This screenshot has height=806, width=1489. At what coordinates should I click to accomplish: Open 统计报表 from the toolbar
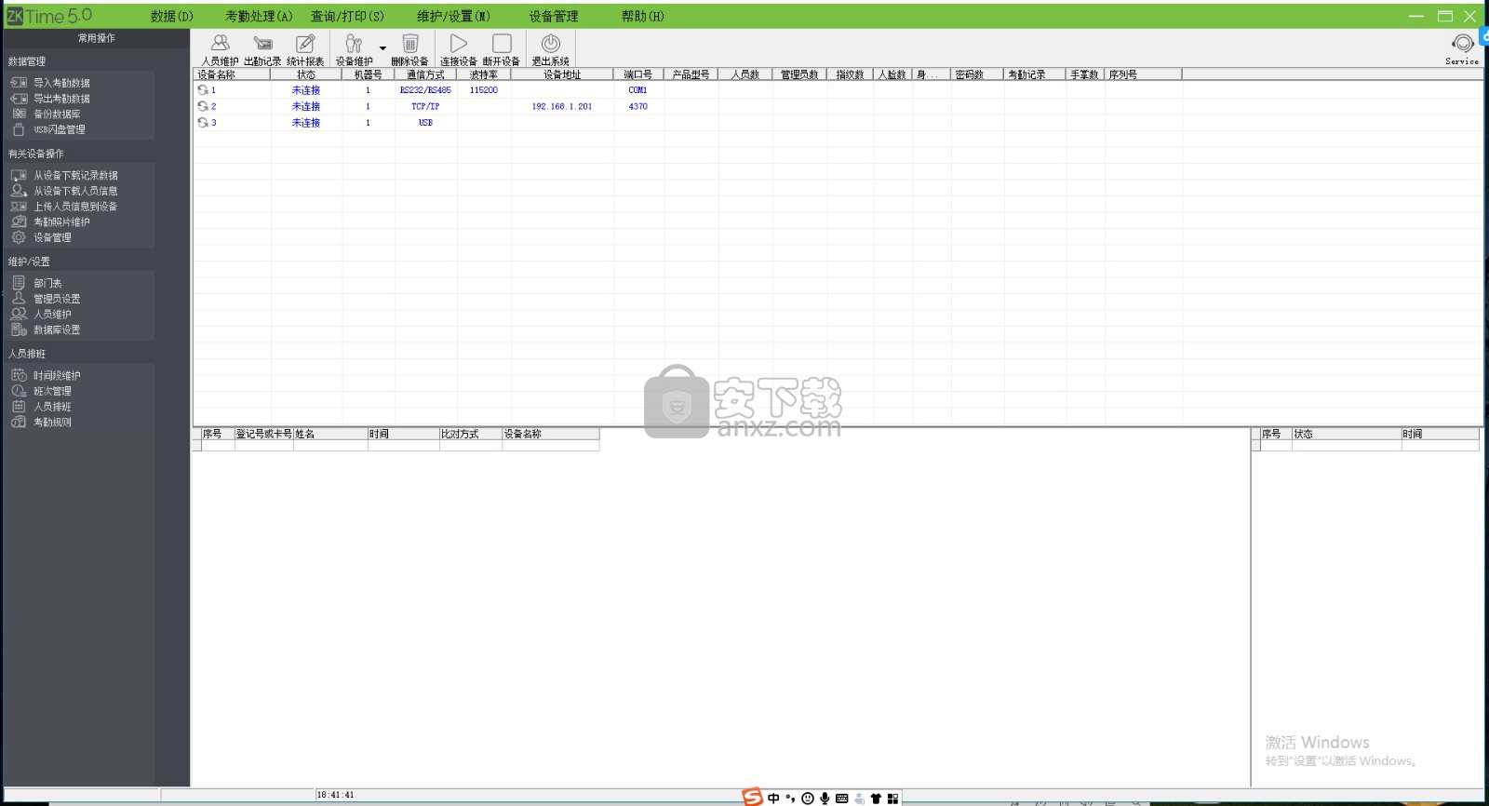coord(305,49)
